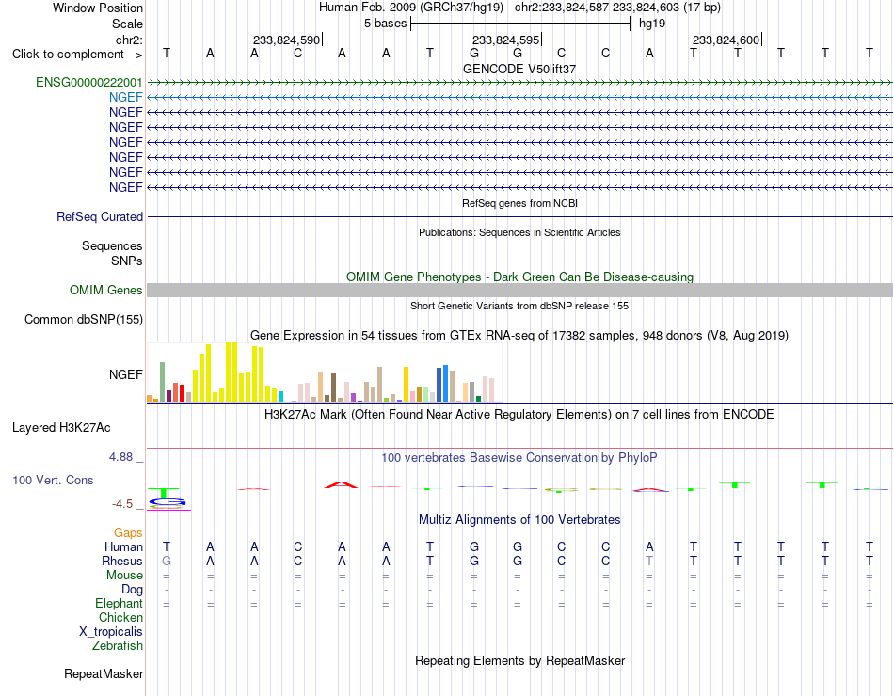This screenshot has height=696, width=894.
Task: Click the 100 Vert. Cons label
Action: click(x=53, y=480)
